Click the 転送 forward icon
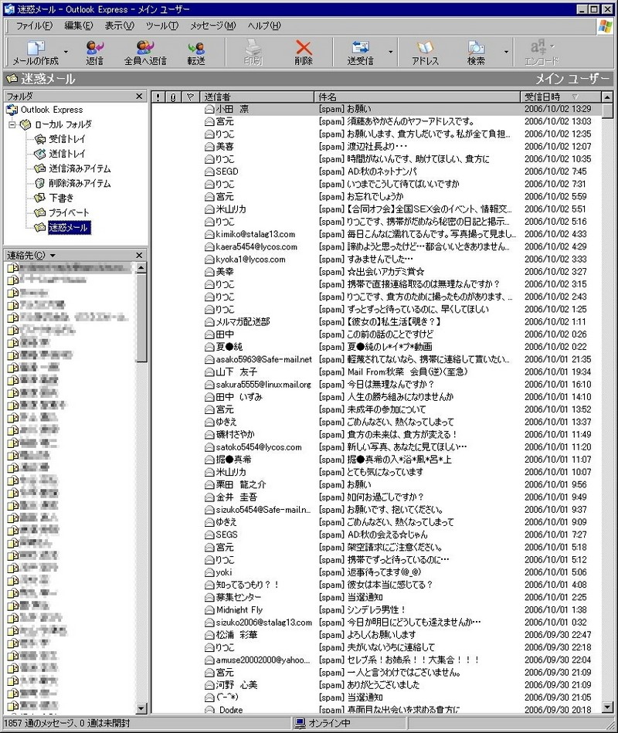This screenshot has width=618, height=733. [x=196, y=48]
